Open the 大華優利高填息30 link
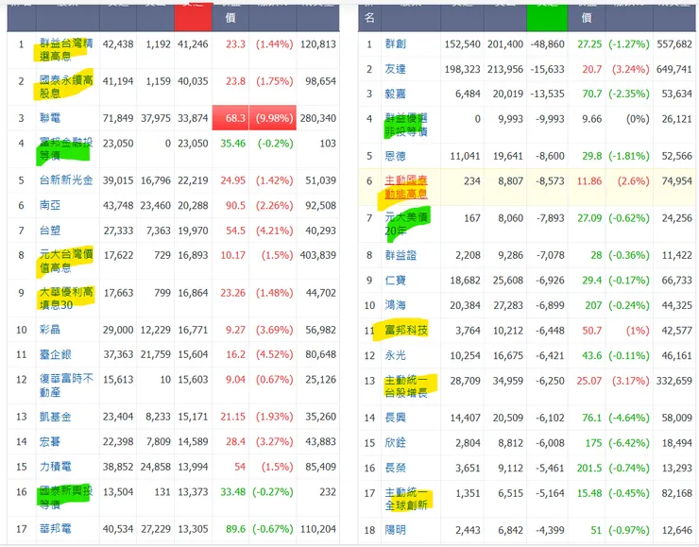 tap(66, 299)
